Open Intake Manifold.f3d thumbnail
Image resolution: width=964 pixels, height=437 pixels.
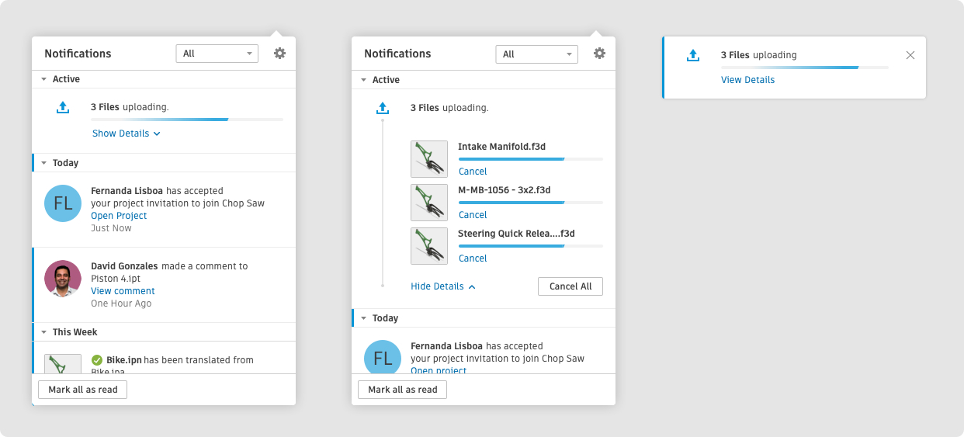[x=429, y=159]
